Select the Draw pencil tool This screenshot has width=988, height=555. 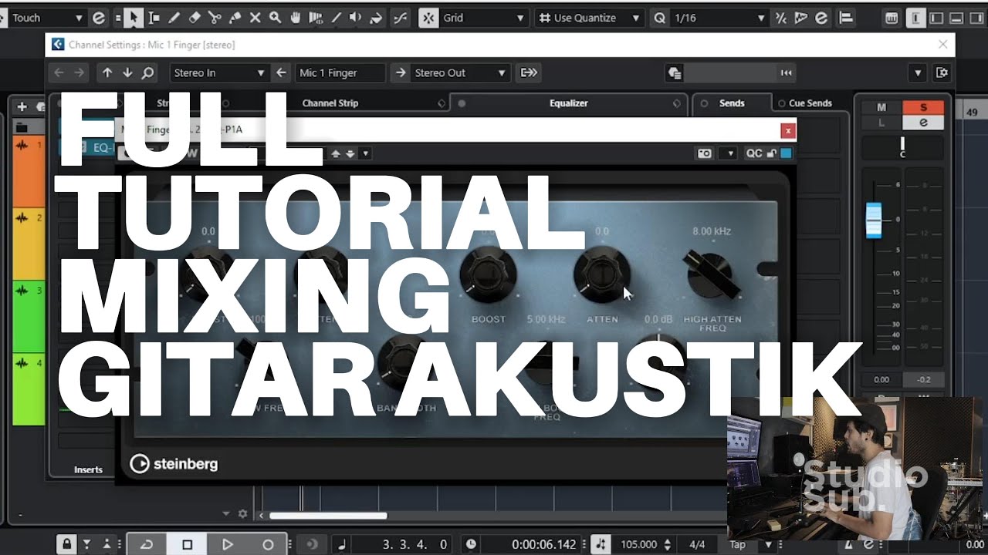174,18
